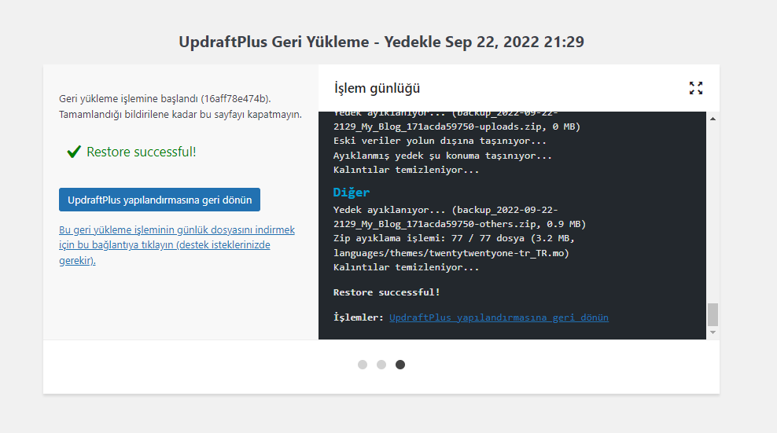Click the bold "Restore successful!" log line
This screenshot has width=777, height=433.
pos(386,292)
